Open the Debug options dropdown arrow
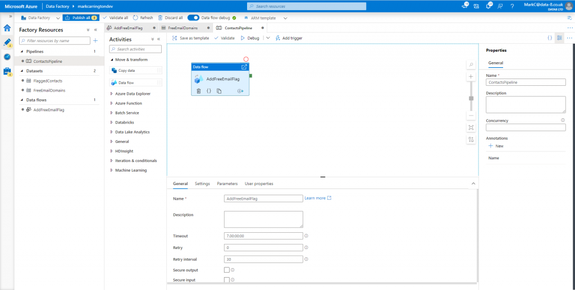 [268, 38]
